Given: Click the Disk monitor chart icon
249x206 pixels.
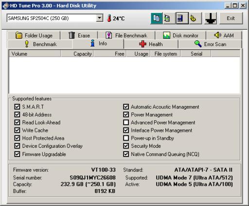Looking at the screenshot, I should 167,35.
